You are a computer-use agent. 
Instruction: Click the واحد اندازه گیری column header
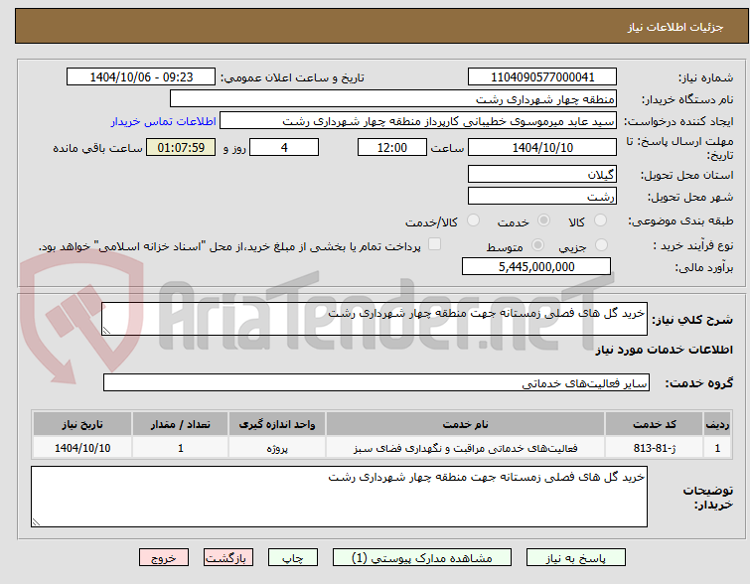pyautogui.click(x=277, y=424)
